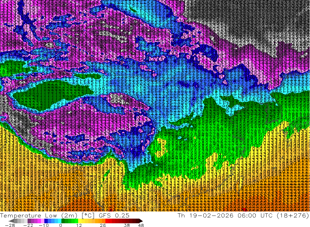This screenshot has height=227, width=310.
Task: Click the 'Th 19-02-2026' date text
Action: [206, 216]
